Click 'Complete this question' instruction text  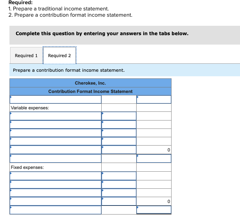(102, 33)
